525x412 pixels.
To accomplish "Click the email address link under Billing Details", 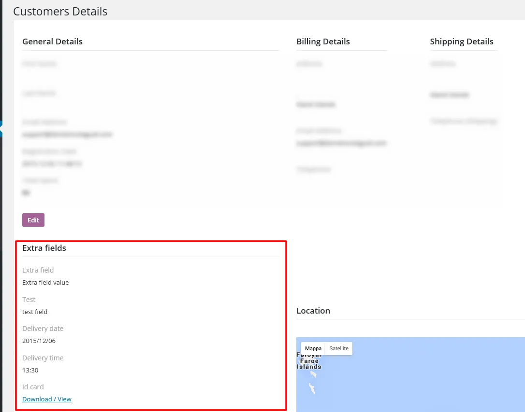I will [x=341, y=143].
